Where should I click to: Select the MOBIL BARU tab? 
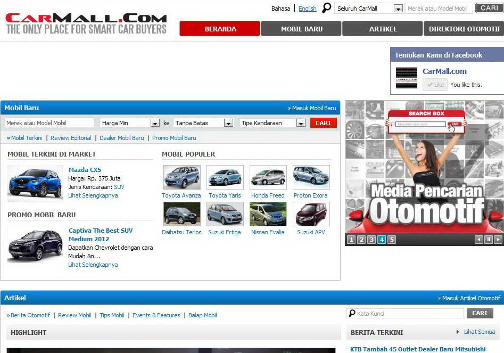(x=301, y=29)
